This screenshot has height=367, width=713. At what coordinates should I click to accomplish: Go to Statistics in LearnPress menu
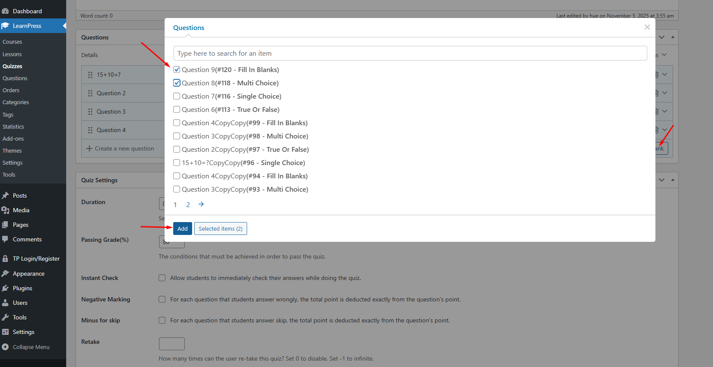coord(13,127)
